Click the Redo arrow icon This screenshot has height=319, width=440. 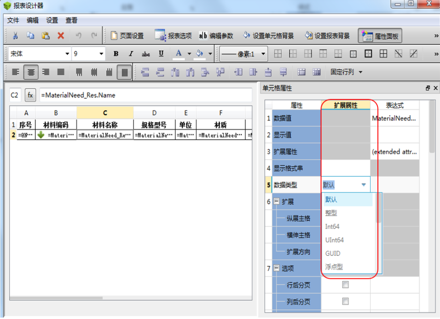[x=94, y=35]
